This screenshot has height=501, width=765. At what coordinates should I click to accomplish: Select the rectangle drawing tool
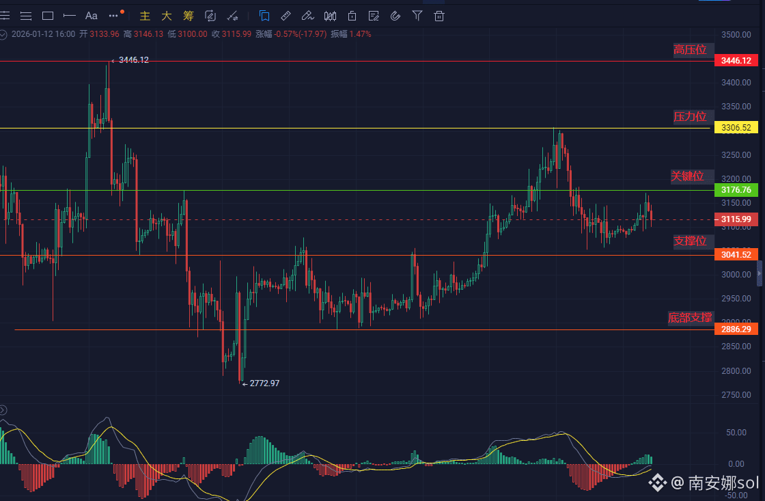click(48, 16)
